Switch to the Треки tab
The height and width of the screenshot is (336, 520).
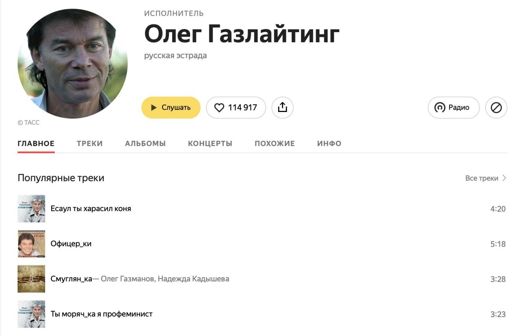pos(90,143)
